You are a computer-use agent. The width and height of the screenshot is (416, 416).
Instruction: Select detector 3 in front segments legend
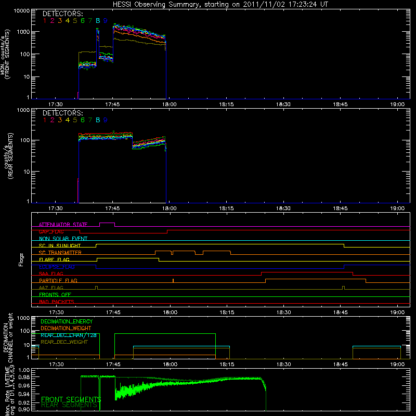click(x=60, y=21)
